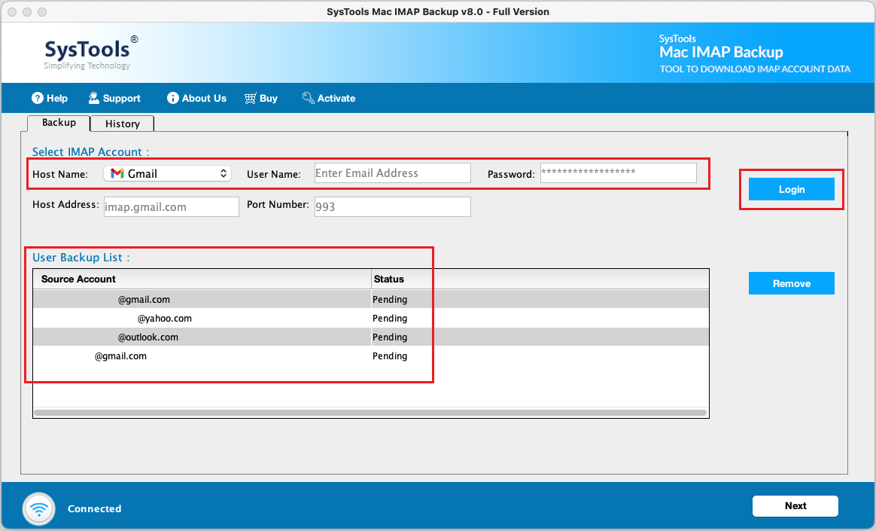Focus the Password field
The width and height of the screenshot is (876, 531).
click(619, 172)
